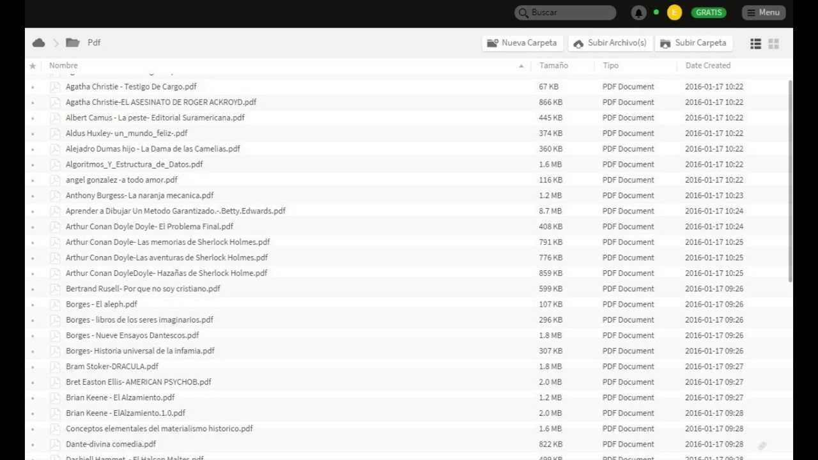
Task: Toggle favorite dot for Aprender a Dibujar row
Action: 33,211
